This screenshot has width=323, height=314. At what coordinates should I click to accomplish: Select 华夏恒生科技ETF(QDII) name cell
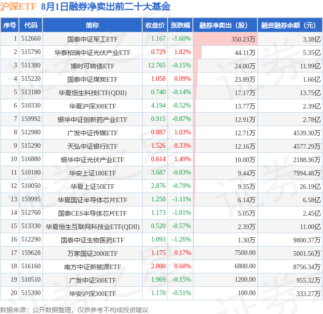(92, 93)
